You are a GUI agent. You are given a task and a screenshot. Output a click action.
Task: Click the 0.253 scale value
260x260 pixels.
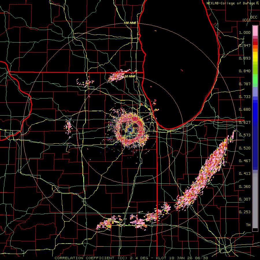tap(245, 212)
